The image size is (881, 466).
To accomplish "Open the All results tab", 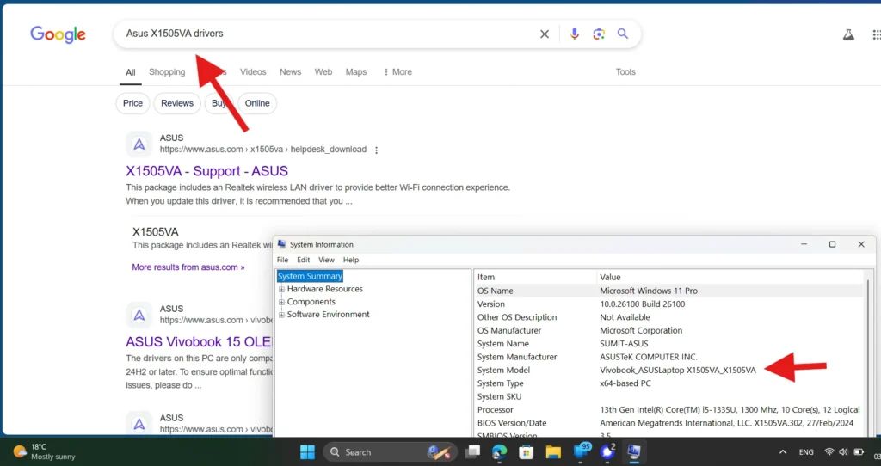I will click(131, 72).
